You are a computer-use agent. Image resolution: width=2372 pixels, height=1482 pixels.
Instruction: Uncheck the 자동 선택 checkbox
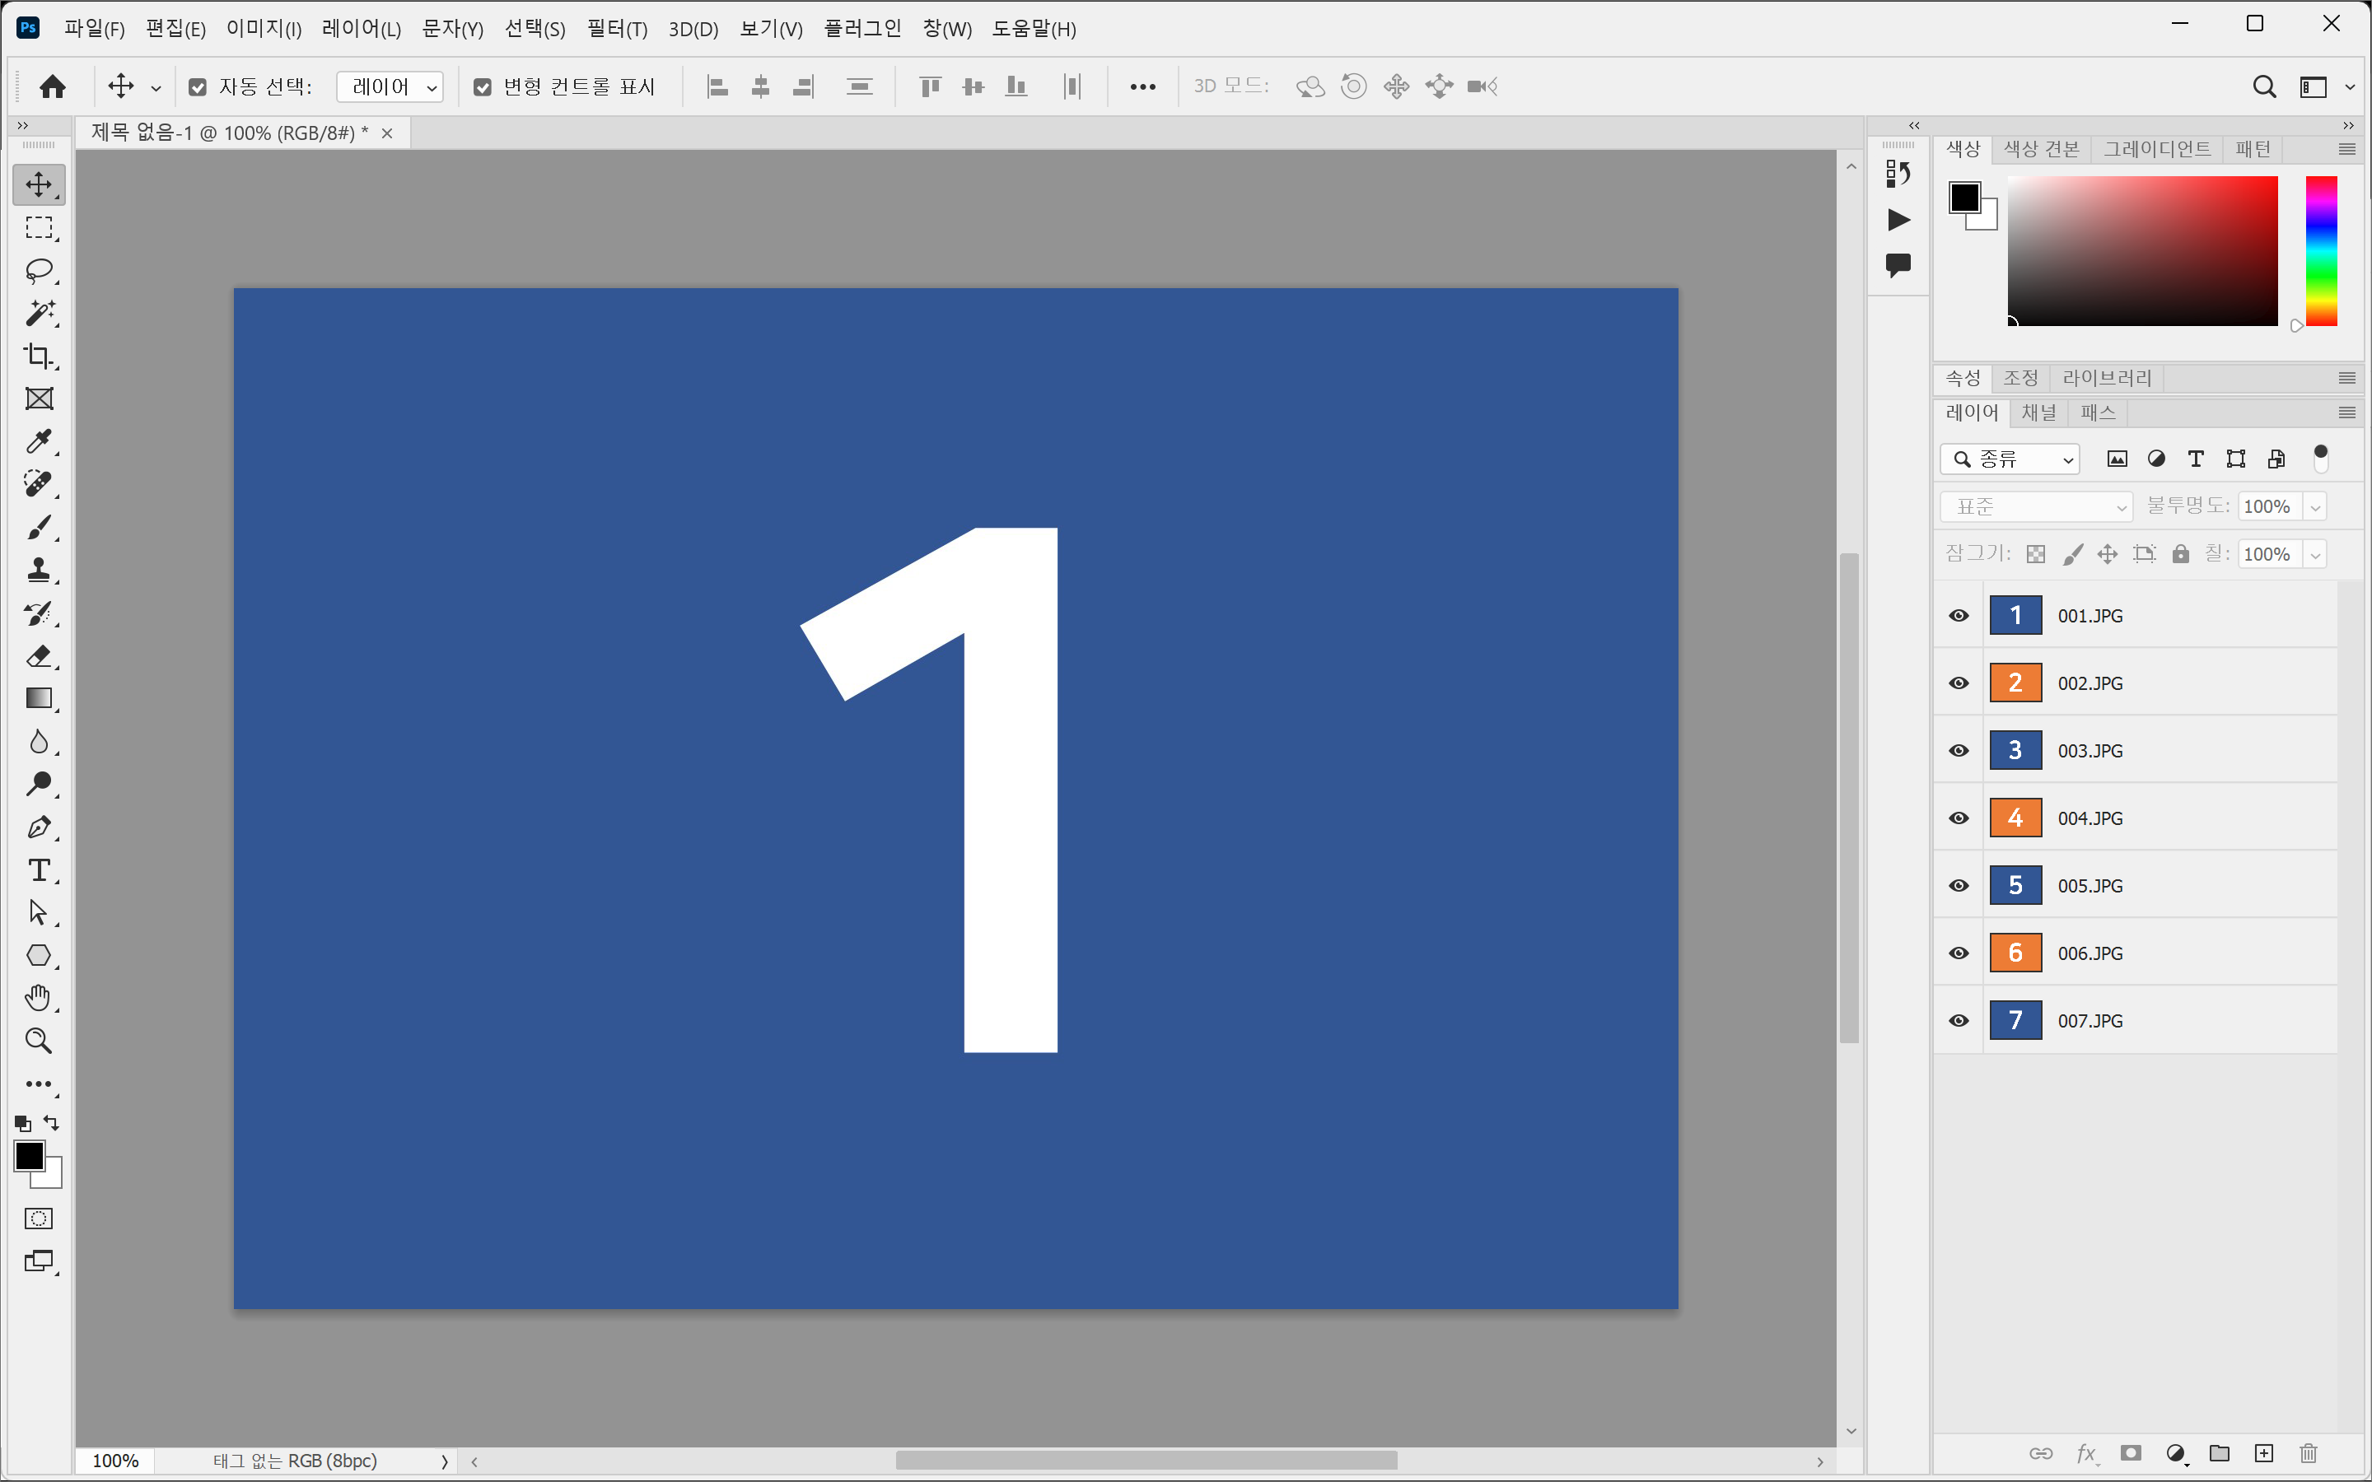(198, 87)
